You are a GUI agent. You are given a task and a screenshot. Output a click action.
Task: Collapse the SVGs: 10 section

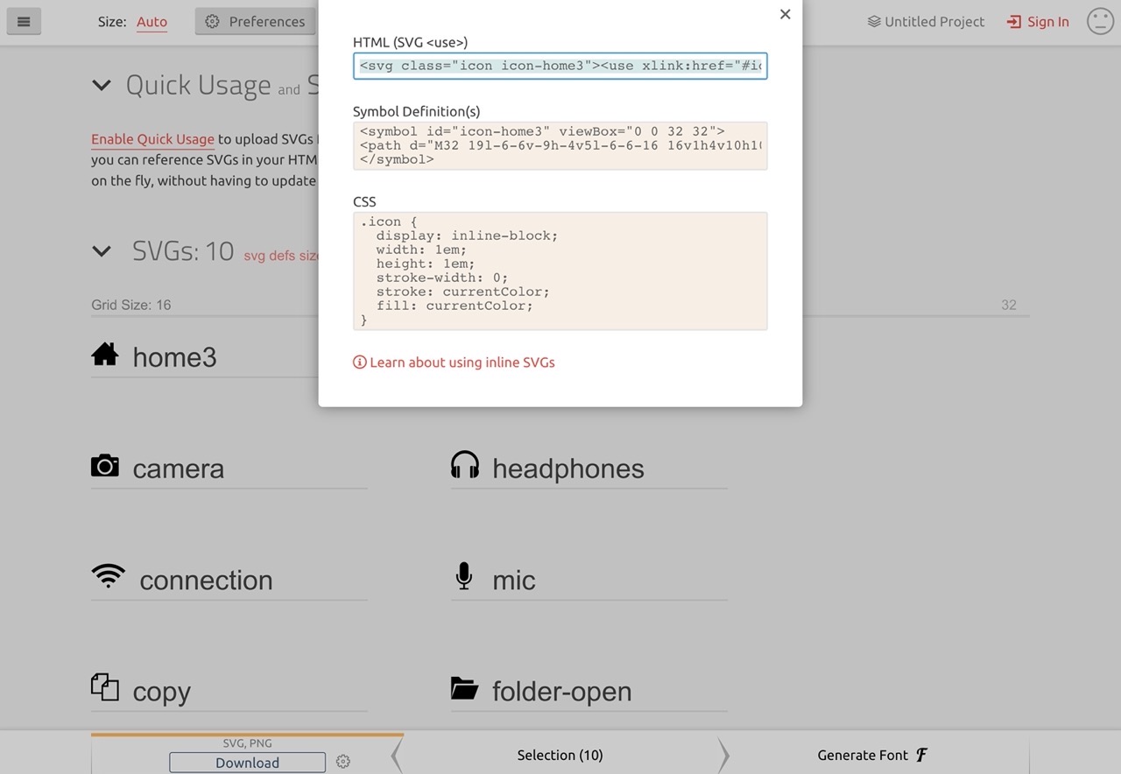[102, 251]
